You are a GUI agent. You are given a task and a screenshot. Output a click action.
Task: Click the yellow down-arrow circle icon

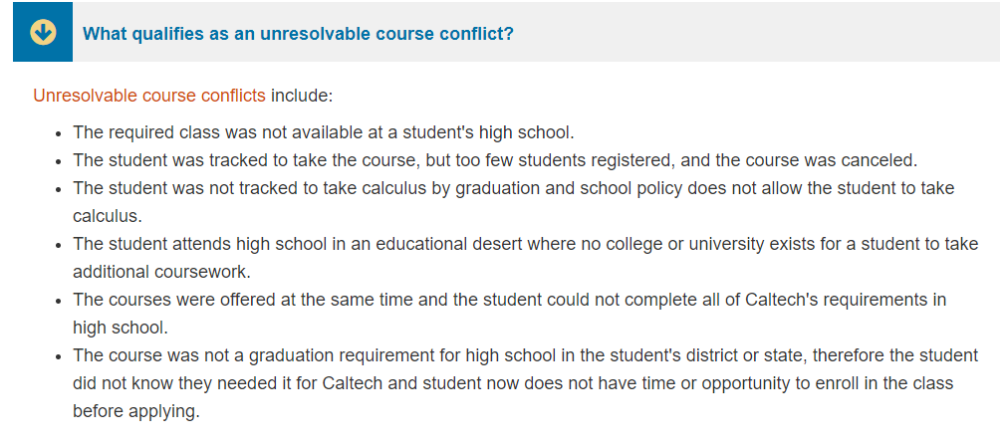[43, 32]
